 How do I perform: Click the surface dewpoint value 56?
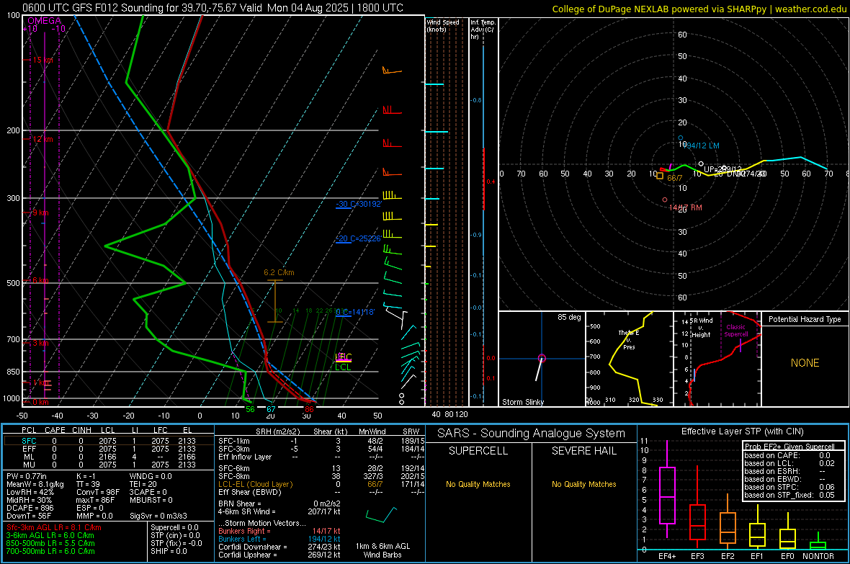pyautogui.click(x=250, y=409)
